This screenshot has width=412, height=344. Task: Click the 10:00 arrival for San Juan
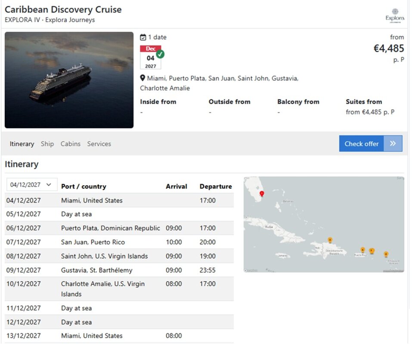(173, 242)
